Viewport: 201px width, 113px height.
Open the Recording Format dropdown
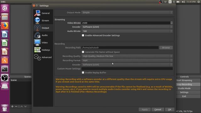tap(127, 60)
